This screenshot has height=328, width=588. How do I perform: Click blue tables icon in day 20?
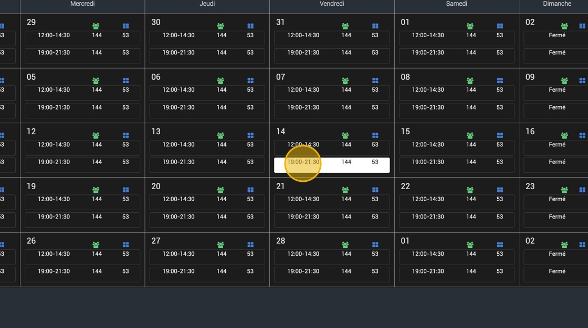[x=250, y=190]
